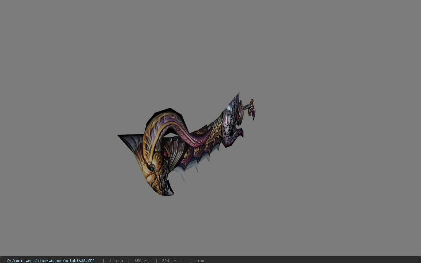
Task: Click the '1 anim' status entry
Action: pyautogui.click(x=197, y=260)
